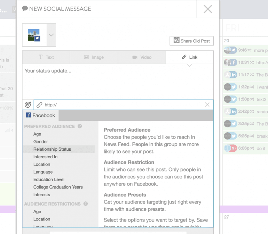Screen dimensions: 268x234
Task: Click the Share Old Post button
Action: tap(191, 41)
